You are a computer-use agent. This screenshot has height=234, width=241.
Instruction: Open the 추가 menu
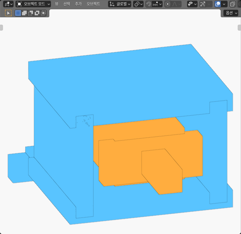(x=78, y=4)
